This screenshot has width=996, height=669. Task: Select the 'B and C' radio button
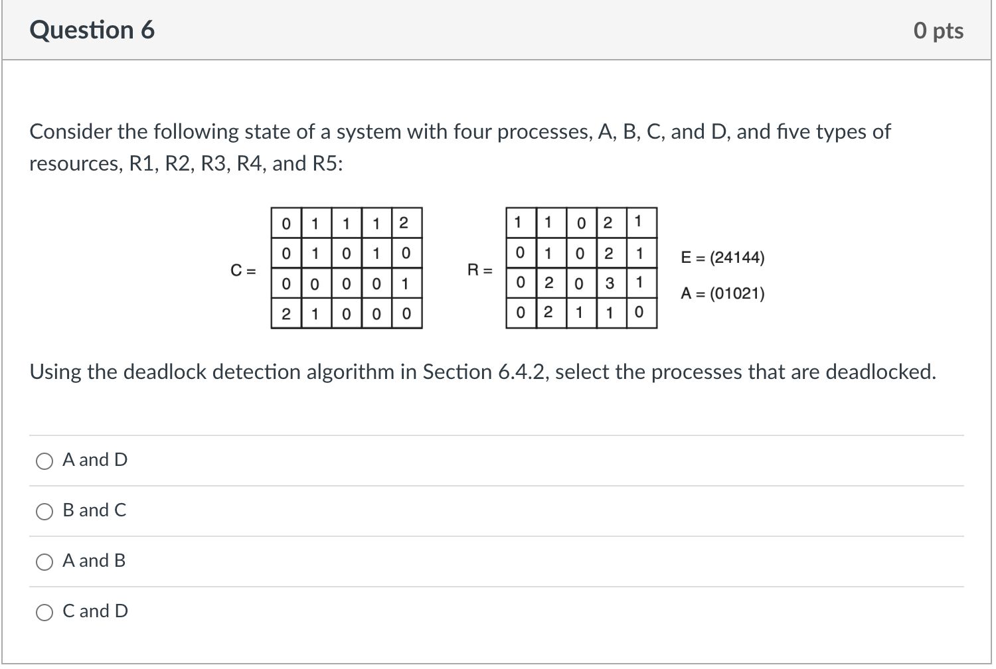tap(44, 511)
